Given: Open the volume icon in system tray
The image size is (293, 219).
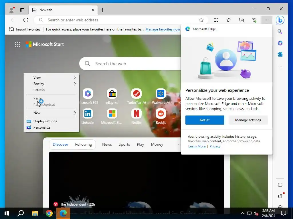Looking at the screenshot, I should click(256, 213).
